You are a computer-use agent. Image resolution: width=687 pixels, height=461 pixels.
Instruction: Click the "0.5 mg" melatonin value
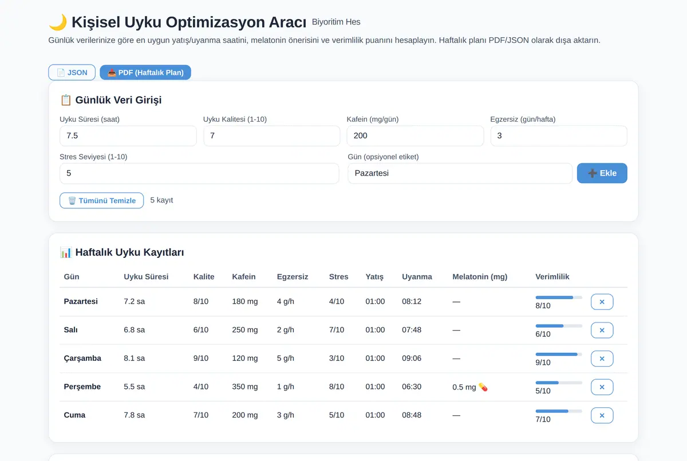pos(464,387)
